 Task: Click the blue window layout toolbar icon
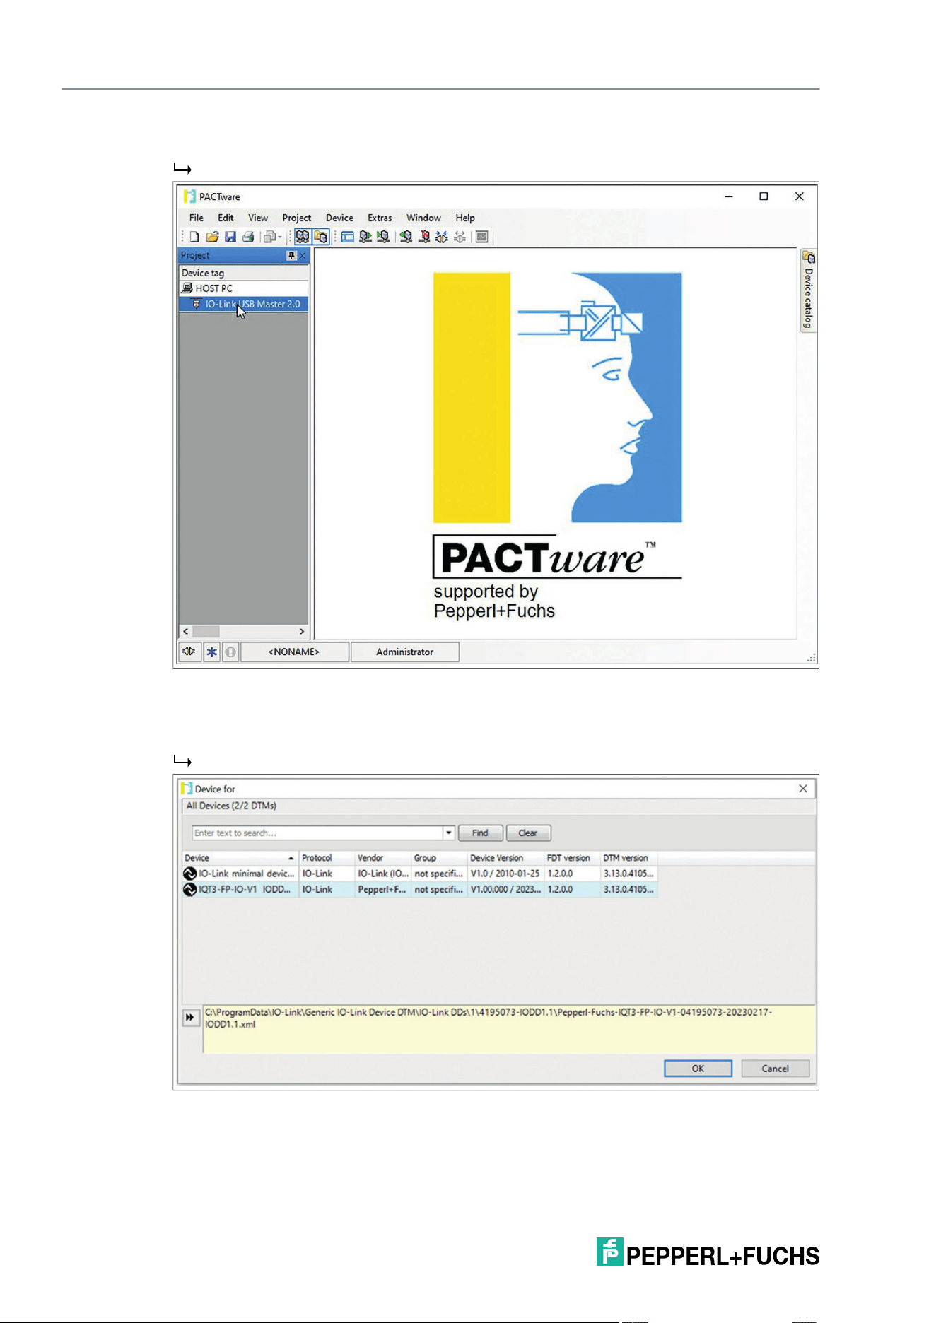pyautogui.click(x=348, y=237)
